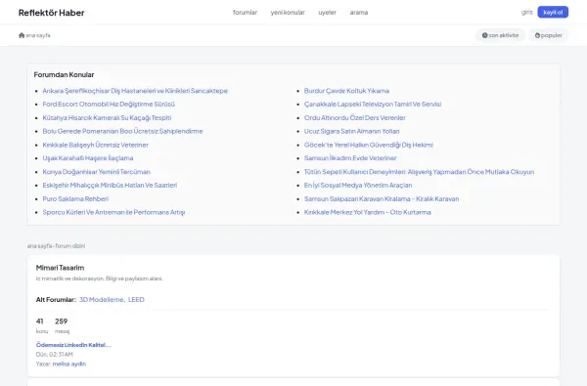Open the 3D Modelleme subforum

pyautogui.click(x=102, y=300)
